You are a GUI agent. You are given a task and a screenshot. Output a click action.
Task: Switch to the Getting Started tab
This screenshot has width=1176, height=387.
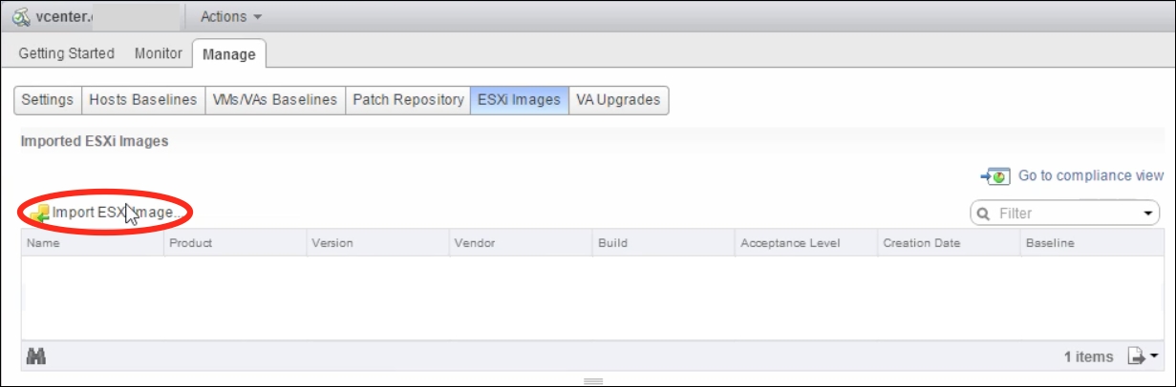67,53
